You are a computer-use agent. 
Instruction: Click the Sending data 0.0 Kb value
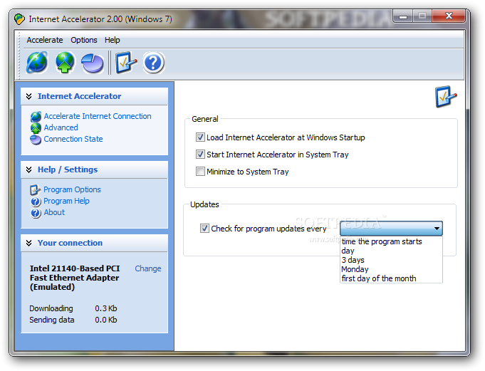106,320
